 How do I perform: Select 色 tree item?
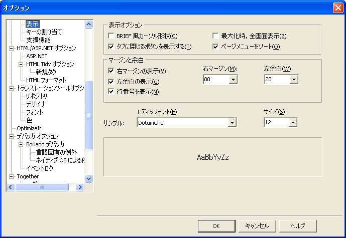tap(29, 120)
